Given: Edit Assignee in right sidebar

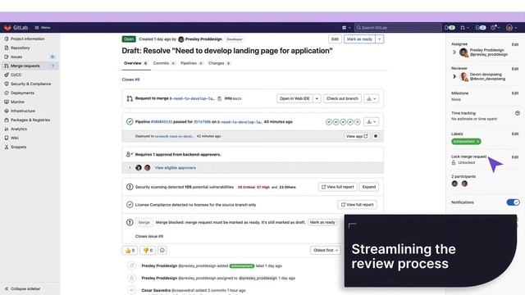Looking at the screenshot, I should coord(515,44).
